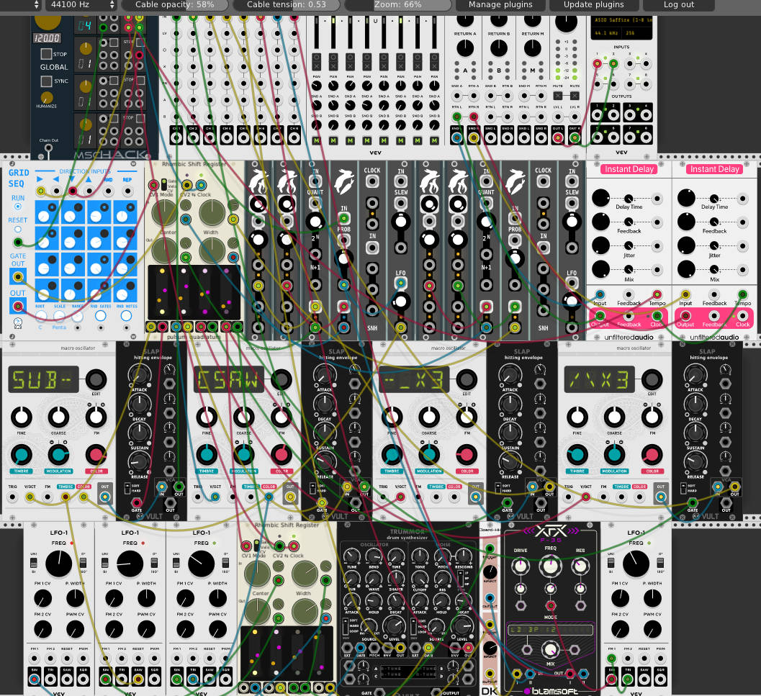This screenshot has width=761, height=696.
Task: Click the OUT jack on the /\X3 oscillator
Action: (660, 497)
